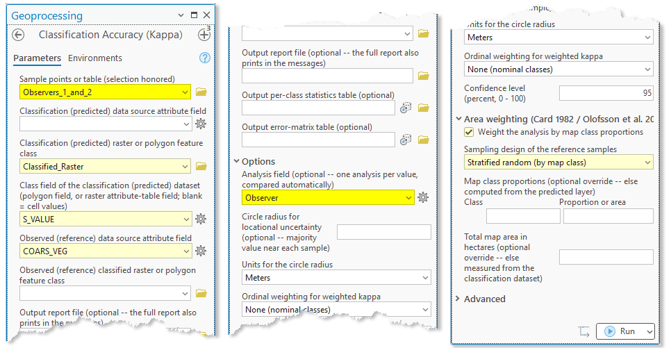Browse folder for Classified_Raster input
The width and height of the screenshot is (671, 348).
(201, 166)
